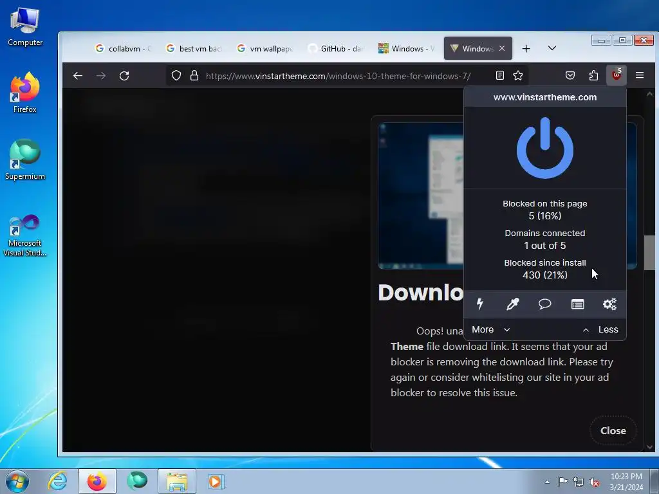Click 'Blocked since install' statistic
This screenshot has width=659, height=494.
click(x=544, y=269)
